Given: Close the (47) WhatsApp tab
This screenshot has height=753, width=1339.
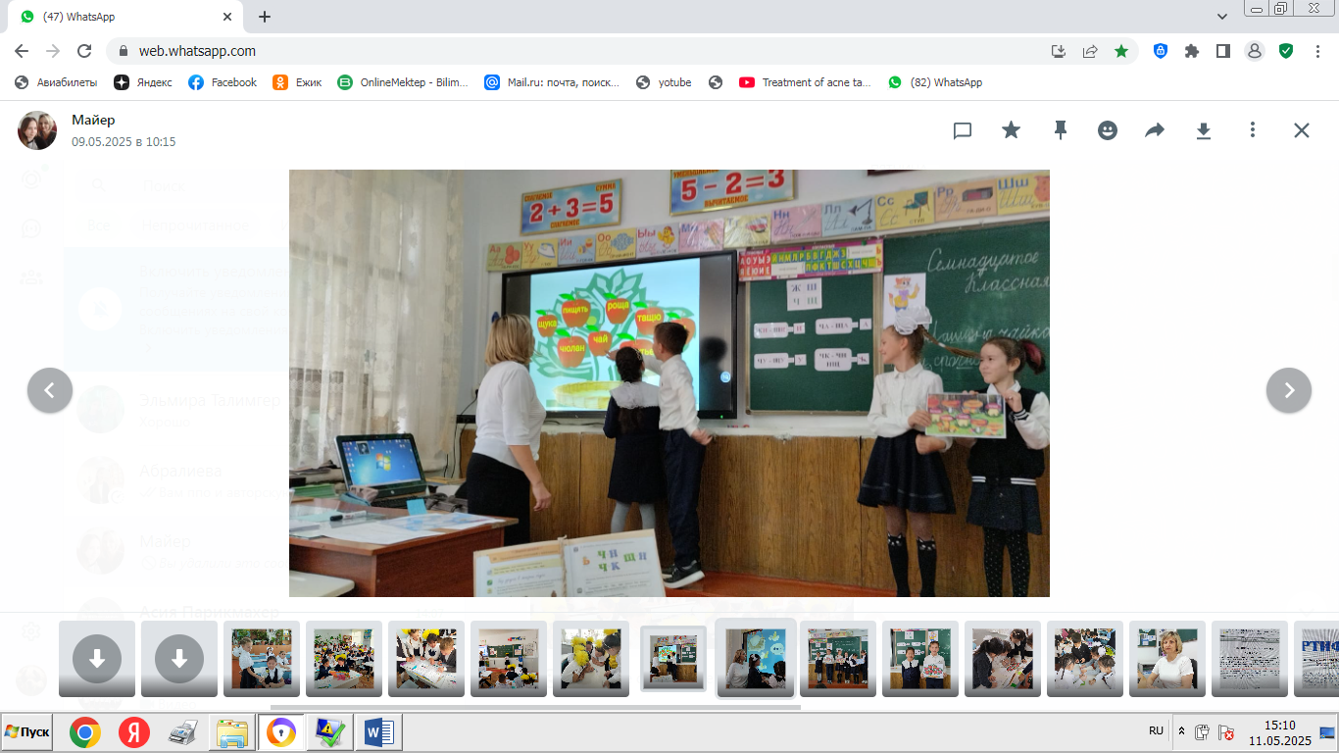Looking at the screenshot, I should pos(227,17).
